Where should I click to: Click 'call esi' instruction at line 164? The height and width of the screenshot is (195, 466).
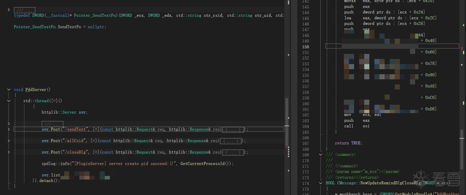pyautogui.click(x=357, y=126)
